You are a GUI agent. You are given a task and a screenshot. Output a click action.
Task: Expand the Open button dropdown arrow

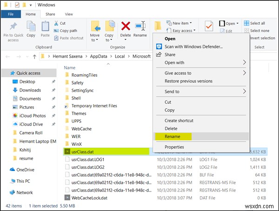pyautogui.click(x=237, y=23)
